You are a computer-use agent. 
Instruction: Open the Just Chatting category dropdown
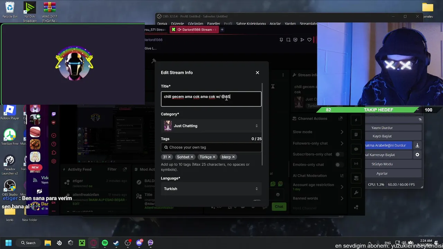(211, 126)
